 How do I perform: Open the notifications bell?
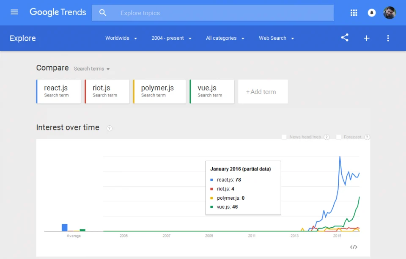click(372, 13)
